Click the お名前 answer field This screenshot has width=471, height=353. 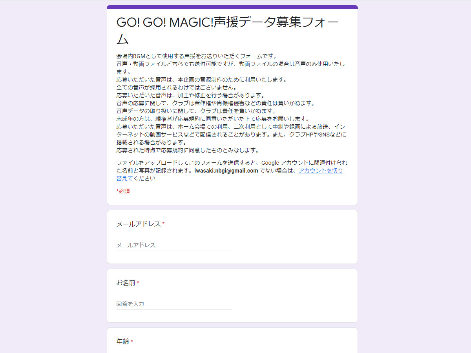174,304
